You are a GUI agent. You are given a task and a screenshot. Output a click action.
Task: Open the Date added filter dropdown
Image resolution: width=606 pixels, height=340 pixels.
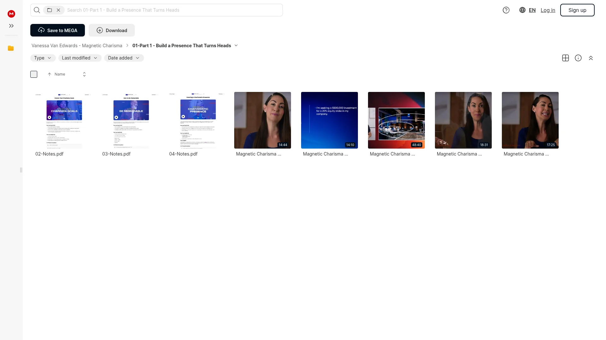click(124, 58)
